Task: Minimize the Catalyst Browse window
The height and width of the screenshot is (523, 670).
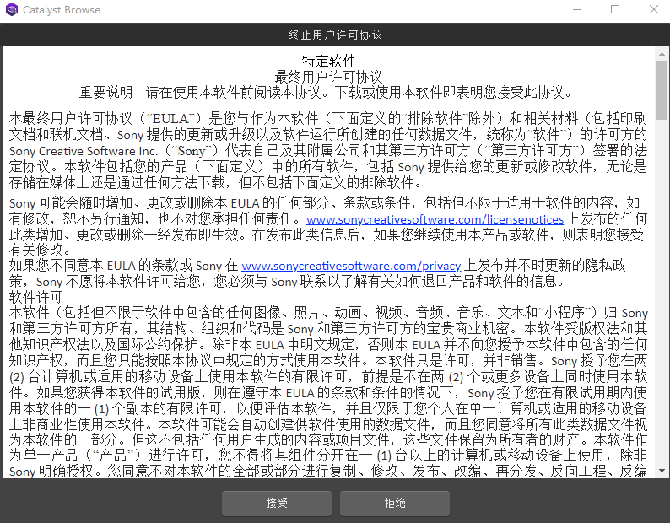Action: click(x=577, y=9)
